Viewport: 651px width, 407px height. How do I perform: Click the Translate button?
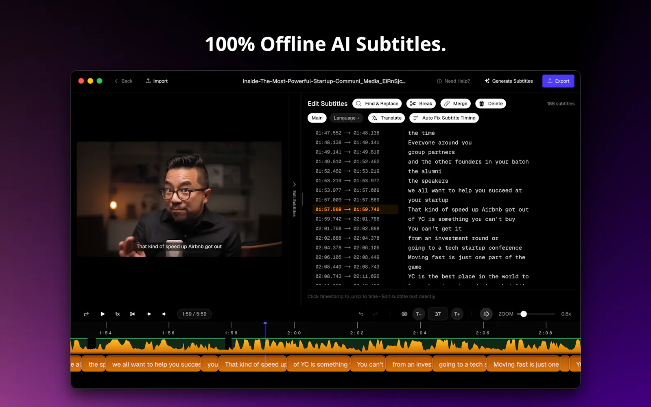[387, 118]
